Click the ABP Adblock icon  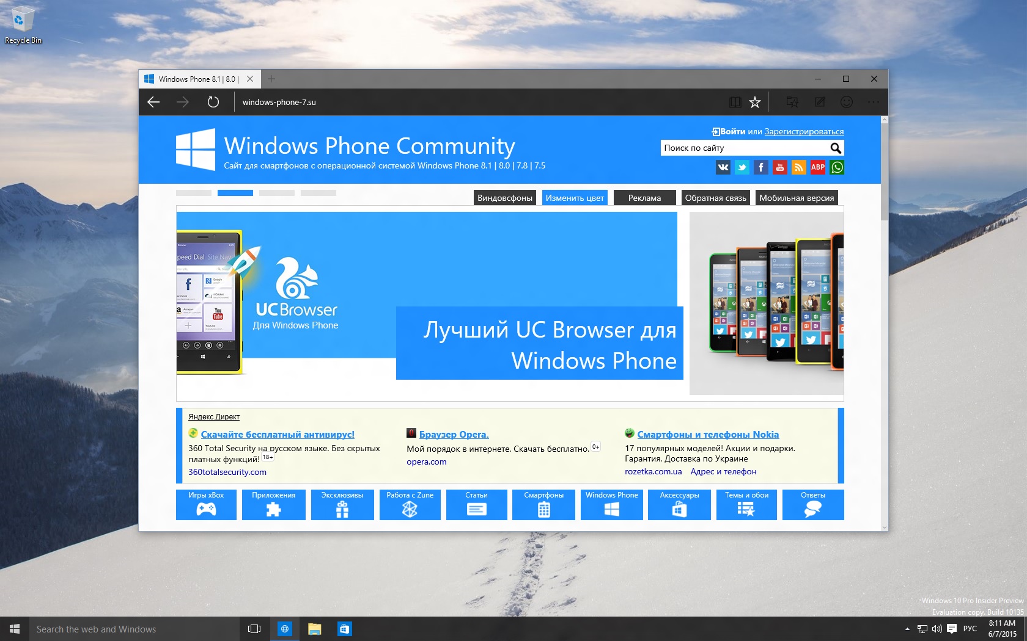(818, 167)
